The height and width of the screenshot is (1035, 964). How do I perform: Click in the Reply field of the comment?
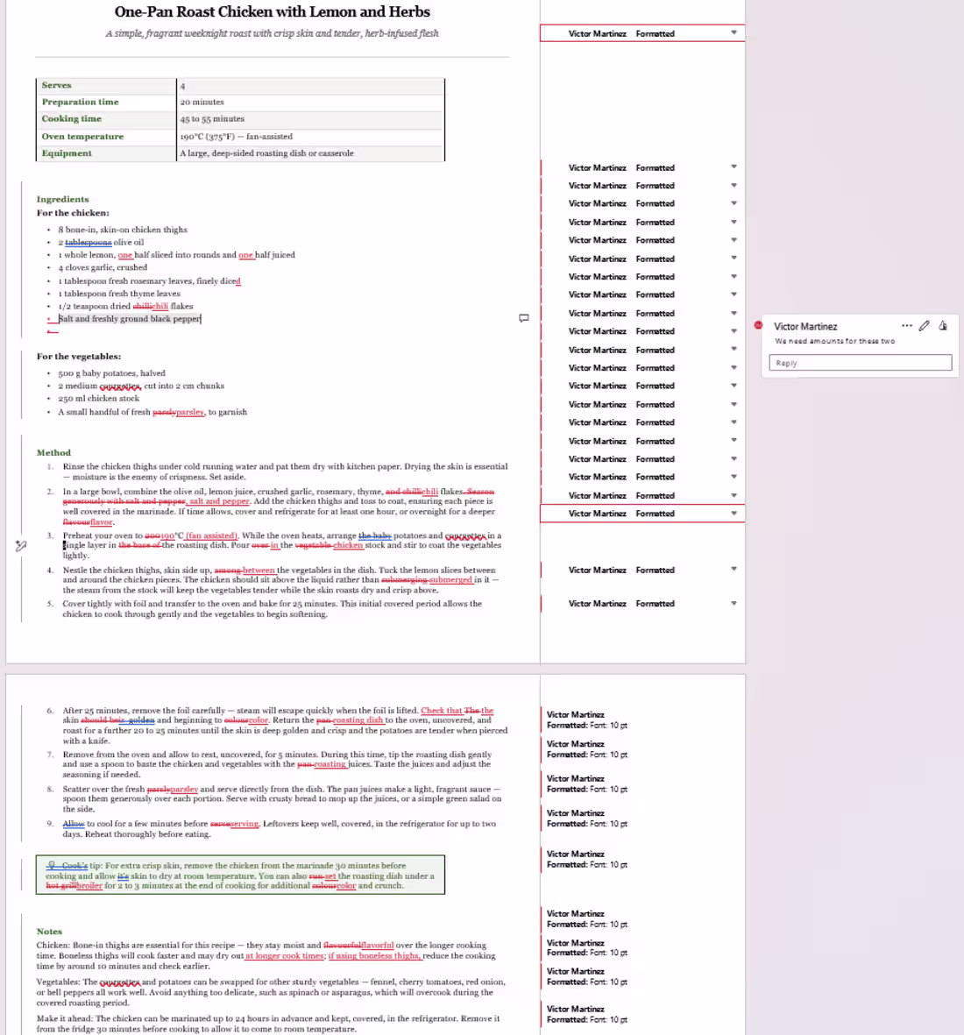click(861, 363)
